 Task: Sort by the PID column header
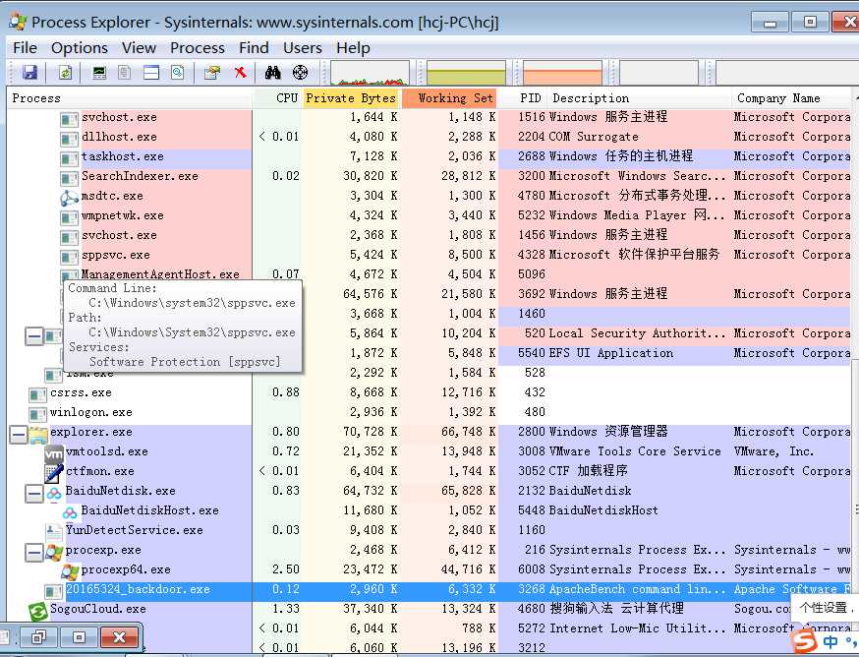click(523, 98)
